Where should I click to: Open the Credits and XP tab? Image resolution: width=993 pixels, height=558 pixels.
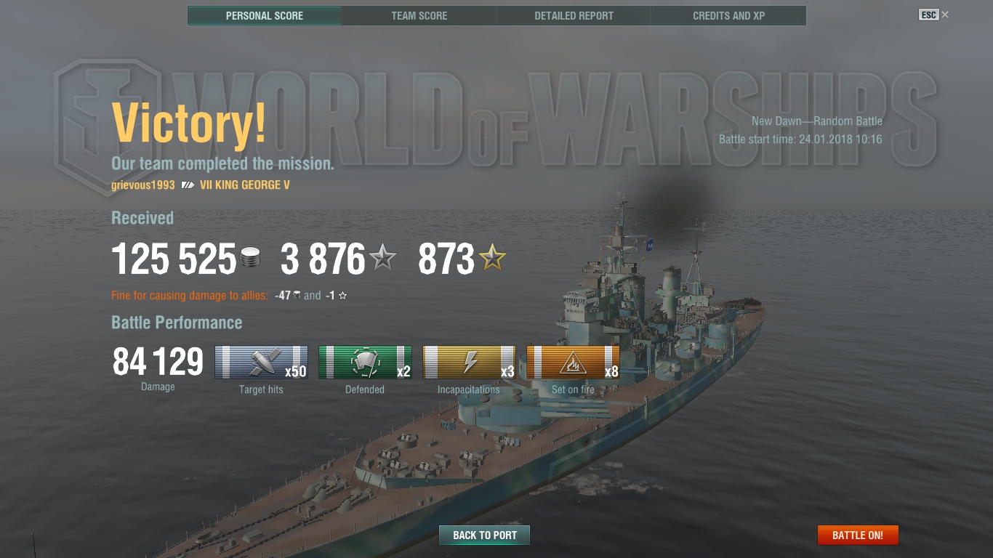click(x=729, y=15)
